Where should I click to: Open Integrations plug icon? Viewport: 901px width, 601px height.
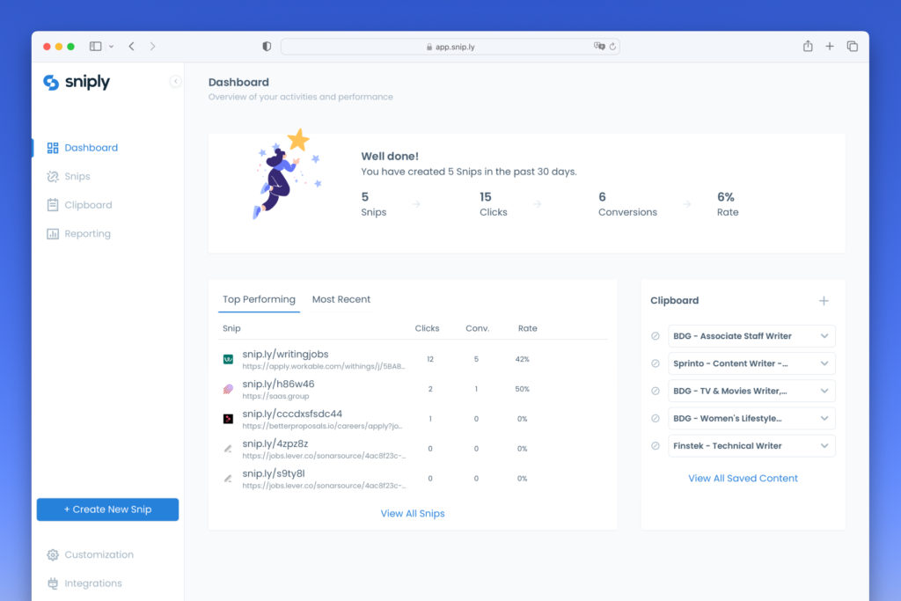coord(53,583)
